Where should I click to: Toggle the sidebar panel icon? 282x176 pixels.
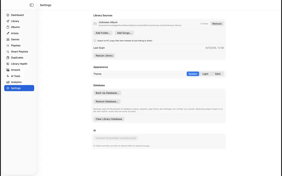(x=32, y=5)
